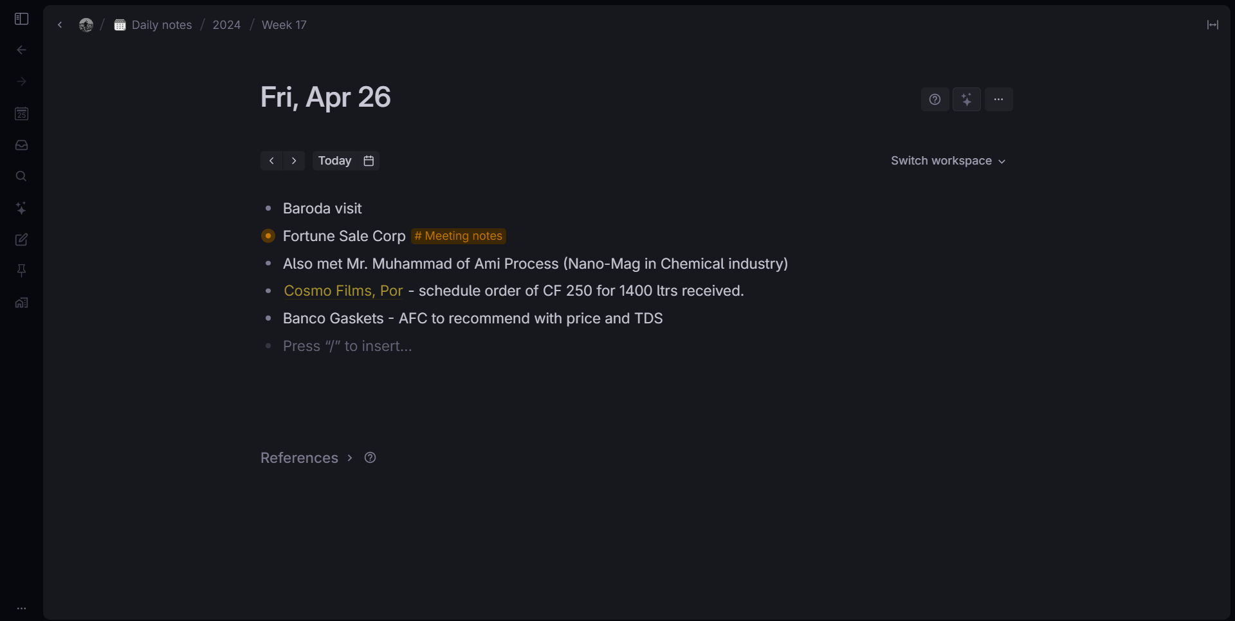Open the Switch workspace dropdown
Image resolution: width=1235 pixels, height=621 pixels.
[948, 161]
